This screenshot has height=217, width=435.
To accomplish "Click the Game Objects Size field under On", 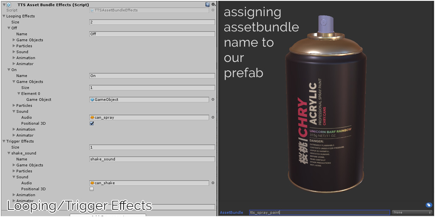I will pos(152,88).
